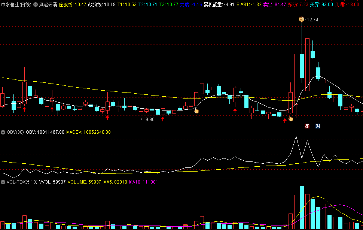Click the T1: 10.53 readout
The width and height of the screenshot is (363, 230).
(x=127, y=4)
